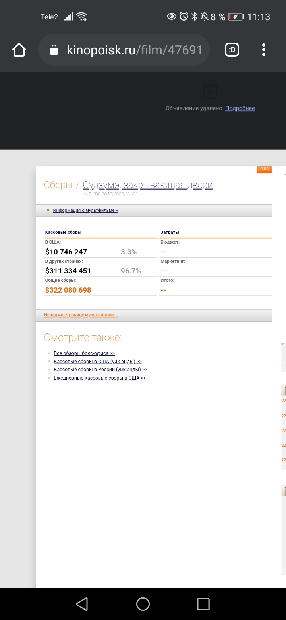Open Кассовые сборы в США (уик-энды)
The width and height of the screenshot is (286, 620).
coord(98,362)
